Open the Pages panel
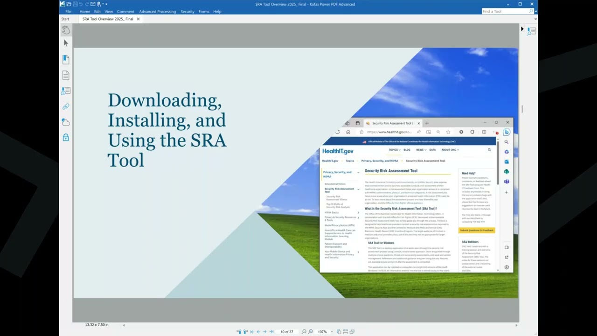597x336 pixels. tap(66, 75)
